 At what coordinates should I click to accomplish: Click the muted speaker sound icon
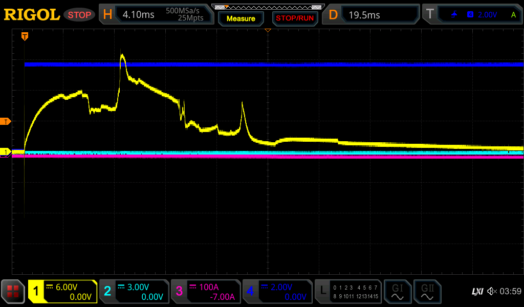coord(492,292)
